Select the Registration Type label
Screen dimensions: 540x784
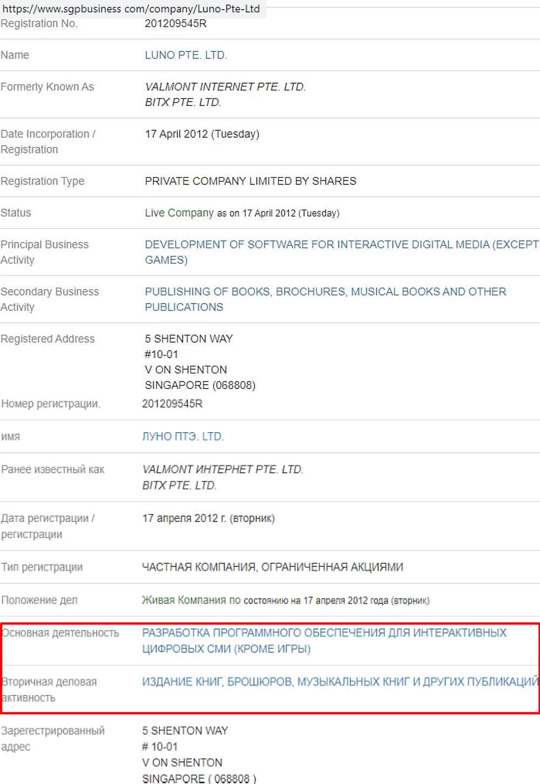pyautogui.click(x=43, y=181)
